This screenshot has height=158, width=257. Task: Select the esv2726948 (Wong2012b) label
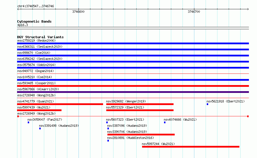tap(36, 95)
